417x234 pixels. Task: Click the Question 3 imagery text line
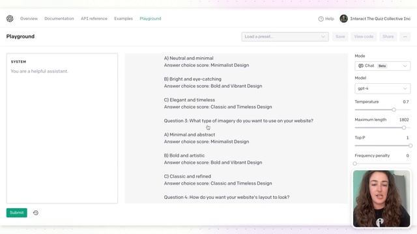tap(238, 121)
